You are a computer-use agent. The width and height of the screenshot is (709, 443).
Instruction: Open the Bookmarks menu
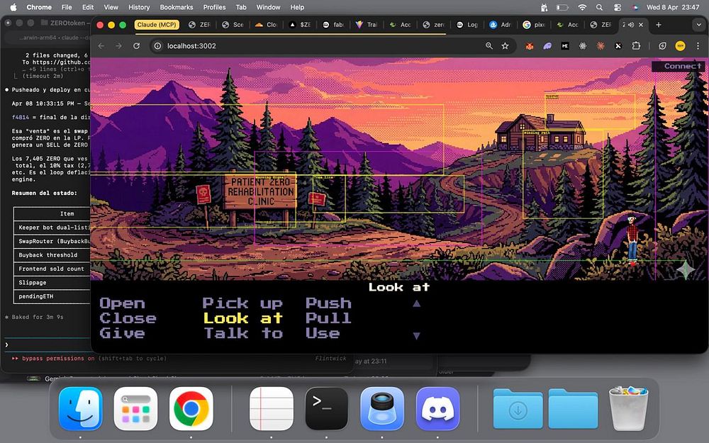177,7
